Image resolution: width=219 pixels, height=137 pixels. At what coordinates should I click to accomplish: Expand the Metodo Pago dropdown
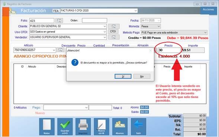coord(205,33)
